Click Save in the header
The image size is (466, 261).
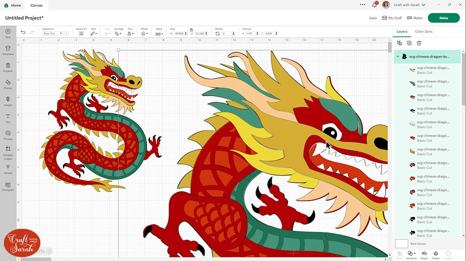(x=373, y=18)
